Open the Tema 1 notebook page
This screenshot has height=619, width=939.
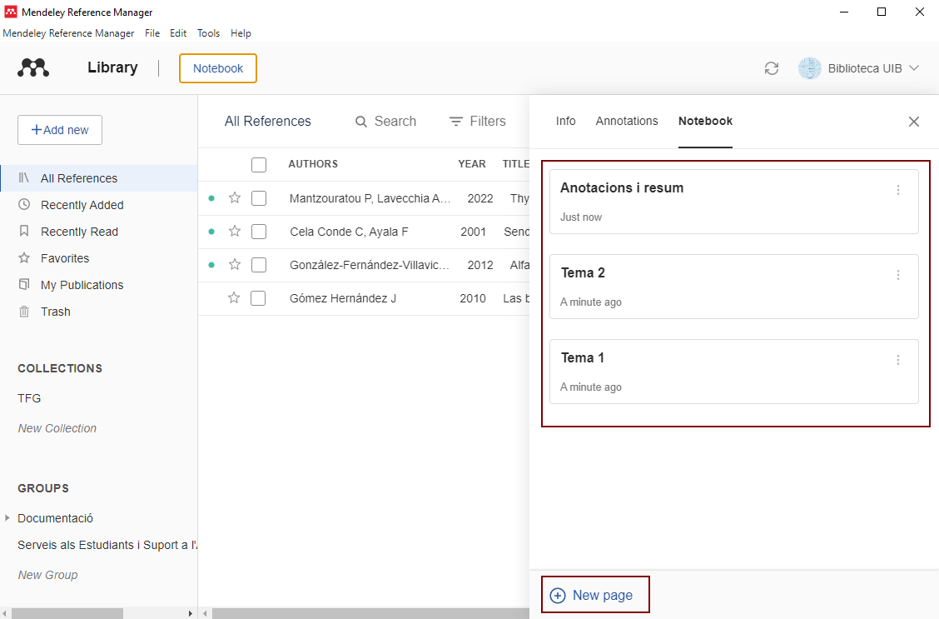click(734, 372)
